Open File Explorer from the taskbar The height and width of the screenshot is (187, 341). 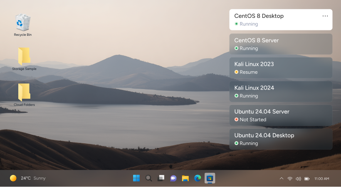pyautogui.click(x=185, y=178)
